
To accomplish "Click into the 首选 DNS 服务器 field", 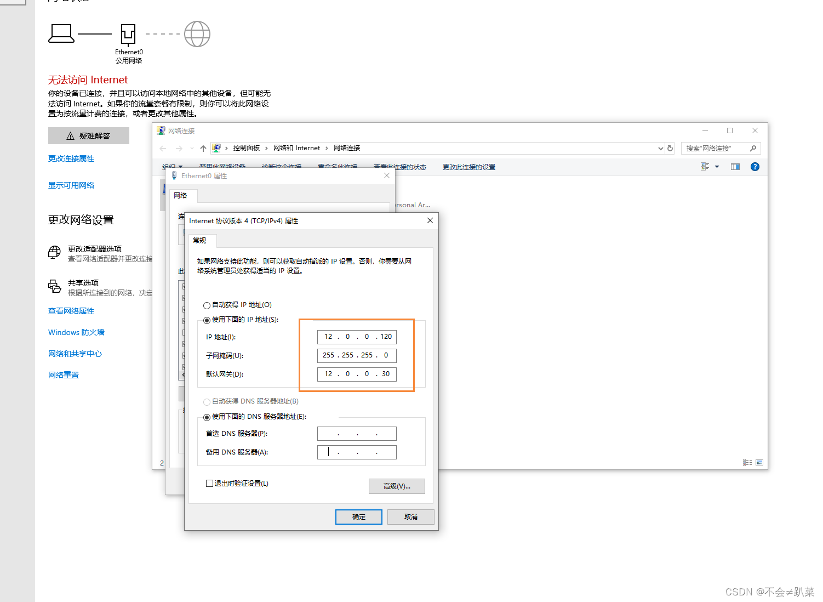I will point(357,434).
